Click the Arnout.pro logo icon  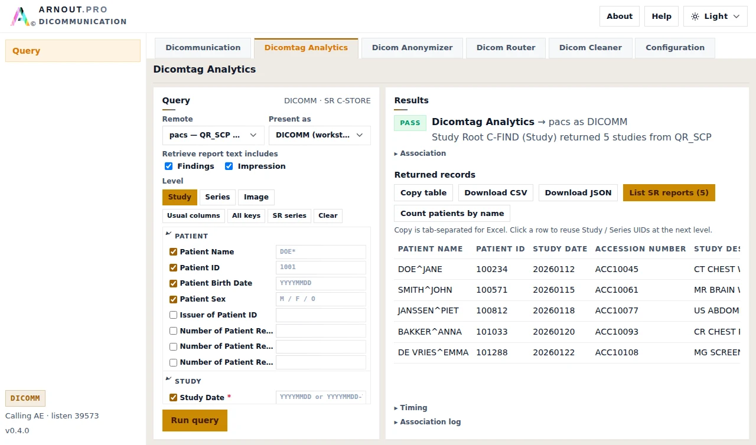(x=19, y=17)
